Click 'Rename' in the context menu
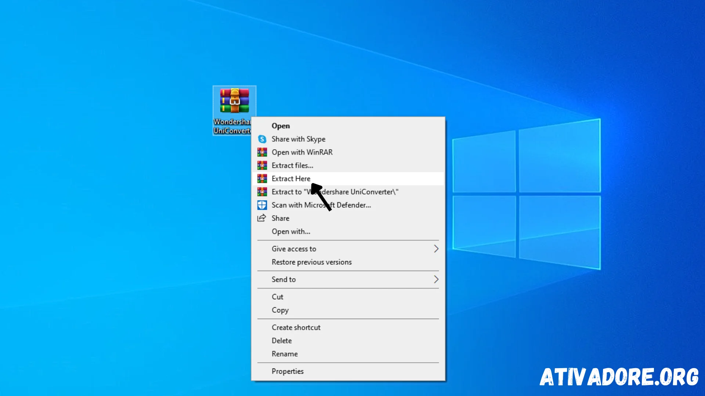This screenshot has width=705, height=396. coord(285,354)
